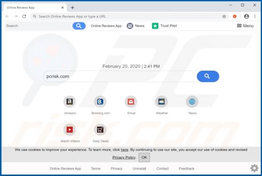262x176 pixels.
Task: Open the Daily Deals cart icon
Action: 100,130
